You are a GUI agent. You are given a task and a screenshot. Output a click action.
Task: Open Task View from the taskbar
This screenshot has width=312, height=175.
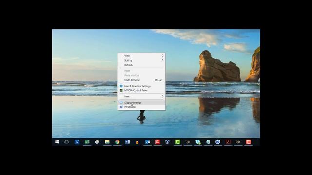67,142
